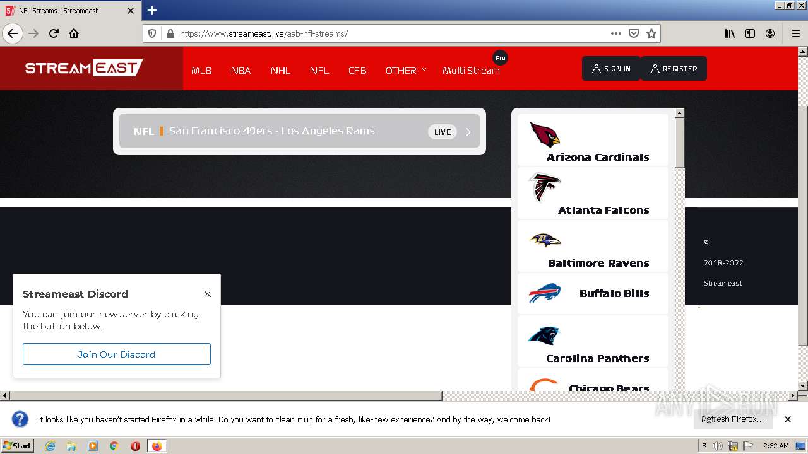Image resolution: width=808 pixels, height=454 pixels.
Task: Open Multi Stream Pro page
Action: [471, 70]
